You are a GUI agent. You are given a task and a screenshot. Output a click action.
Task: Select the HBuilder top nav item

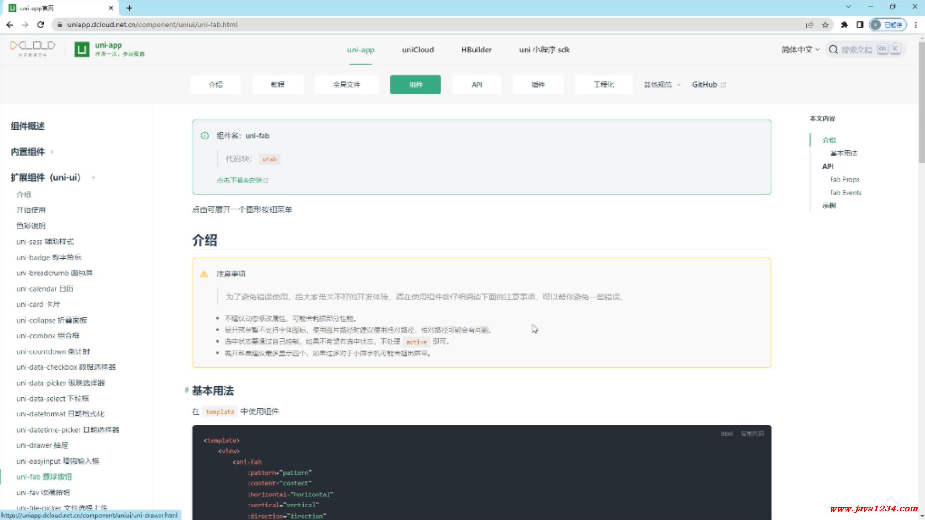pos(476,50)
